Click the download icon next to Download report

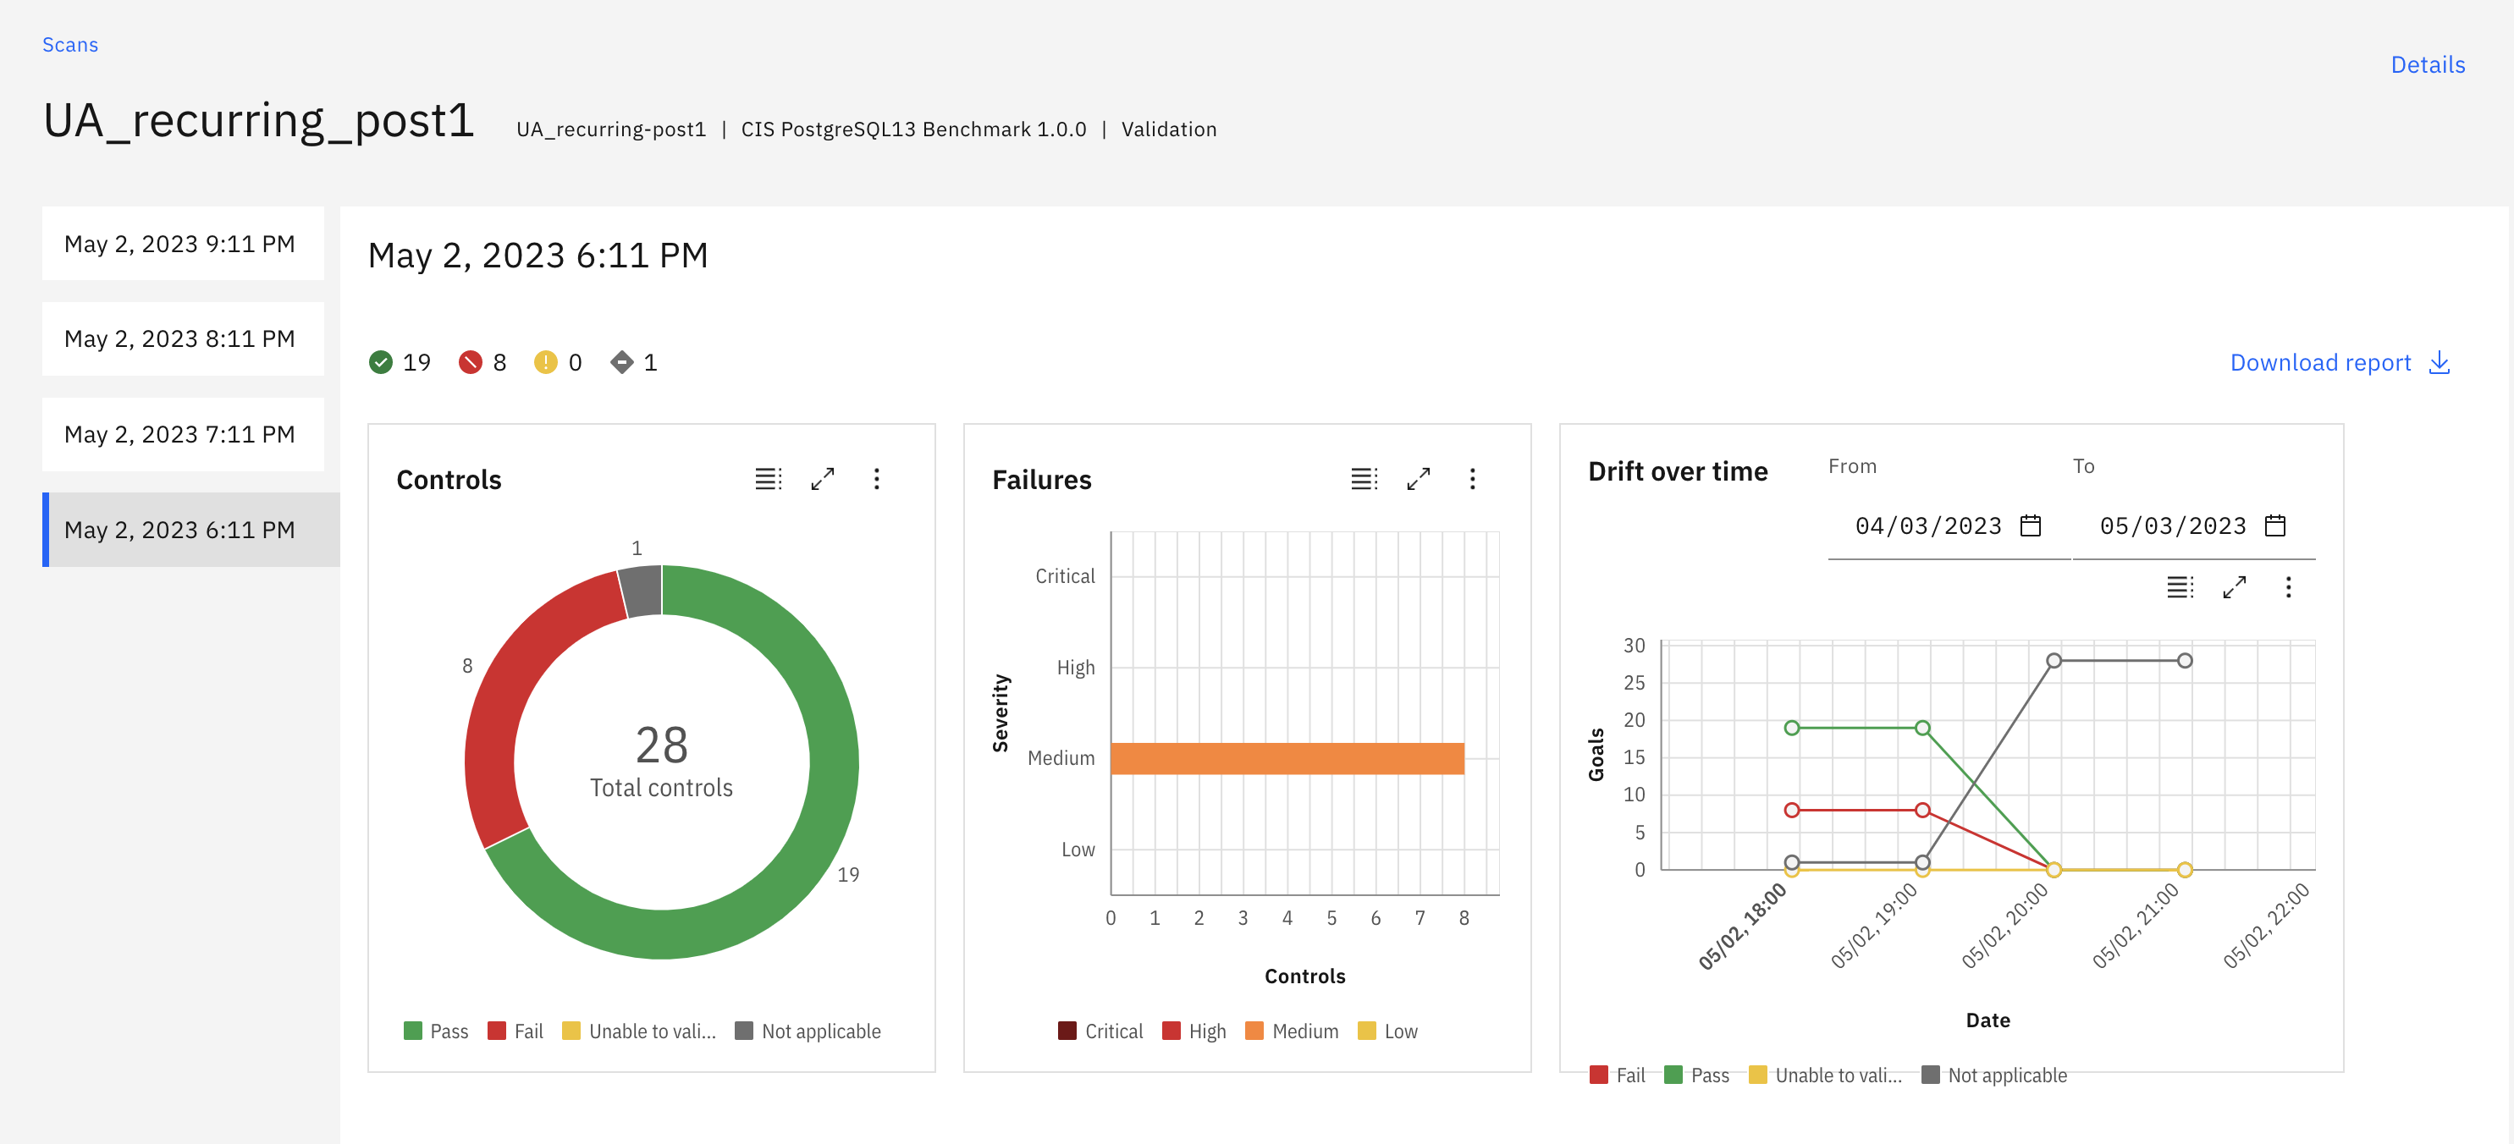point(2441,362)
